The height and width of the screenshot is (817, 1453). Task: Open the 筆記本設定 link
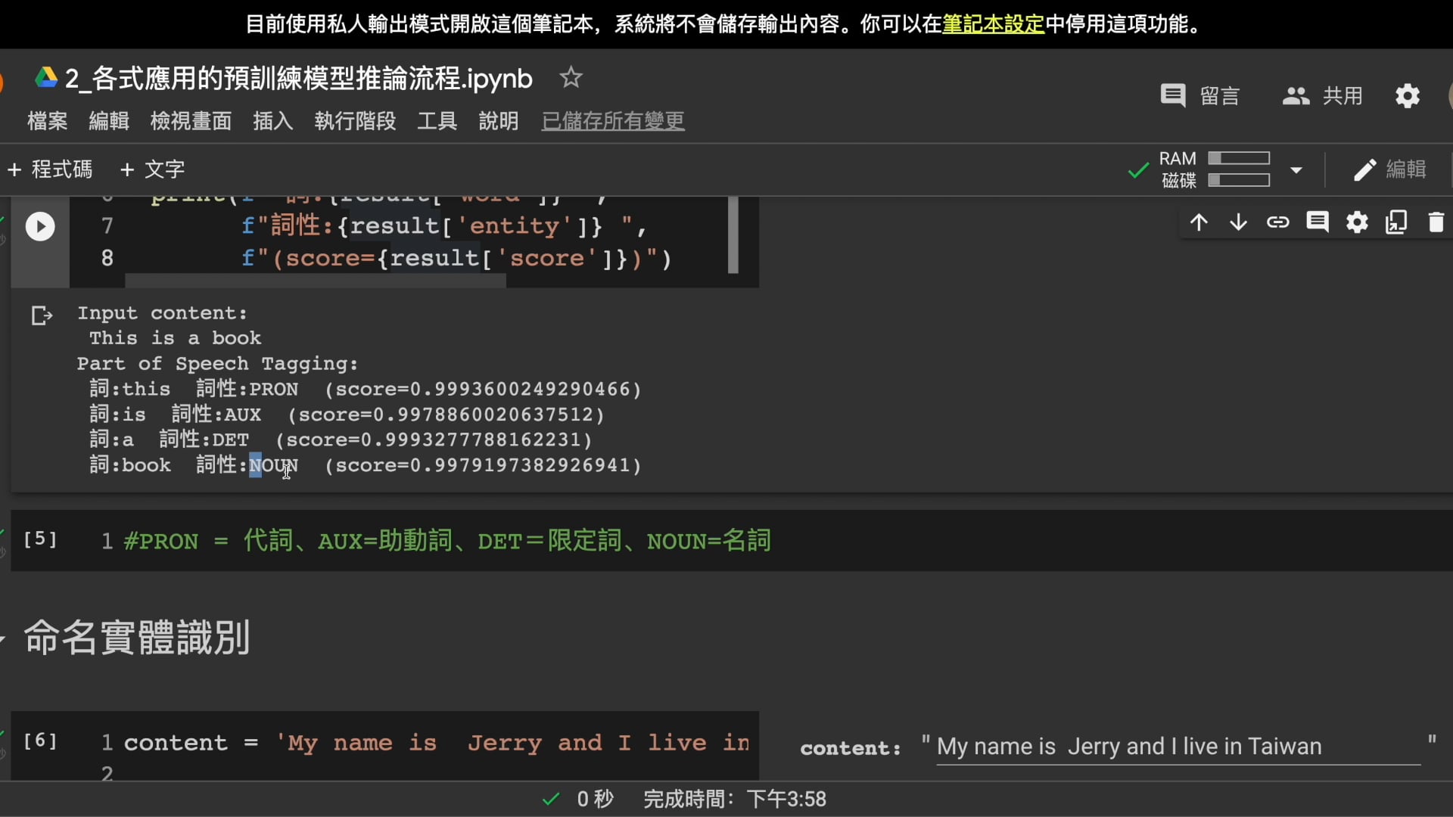(993, 24)
